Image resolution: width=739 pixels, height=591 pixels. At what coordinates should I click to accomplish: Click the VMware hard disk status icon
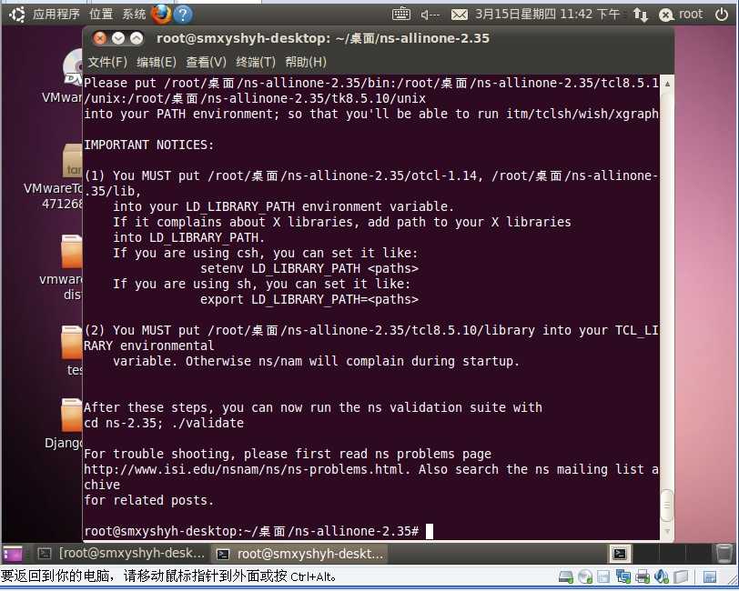pyautogui.click(x=565, y=576)
